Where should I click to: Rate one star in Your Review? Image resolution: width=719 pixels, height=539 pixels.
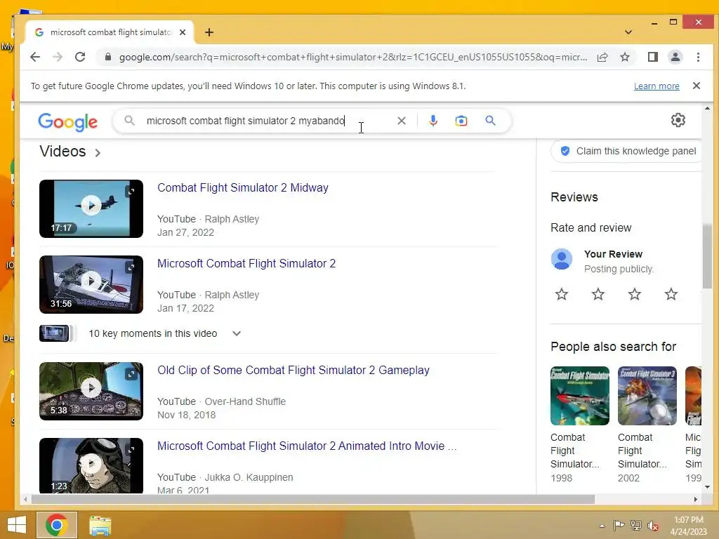pos(561,294)
